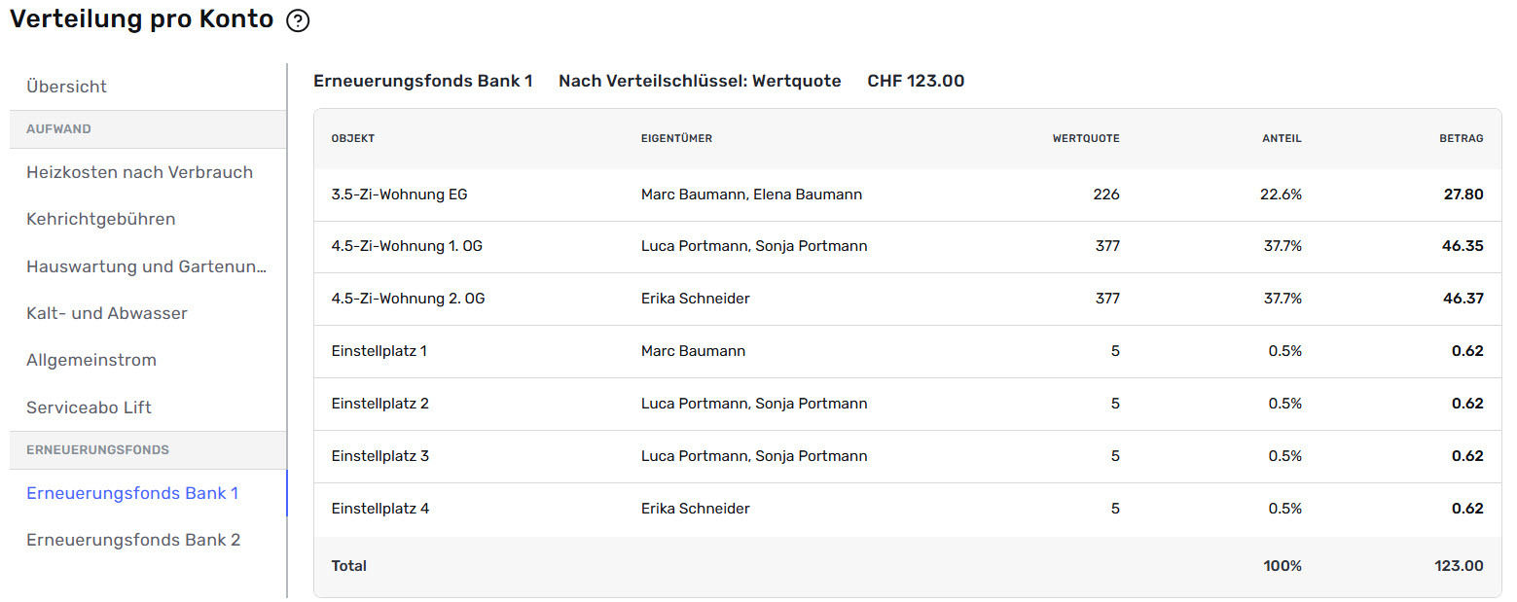This screenshot has height=602, width=1517.
Task: Select Erneuerungsfonds Bank 1 item
Action: 148,493
